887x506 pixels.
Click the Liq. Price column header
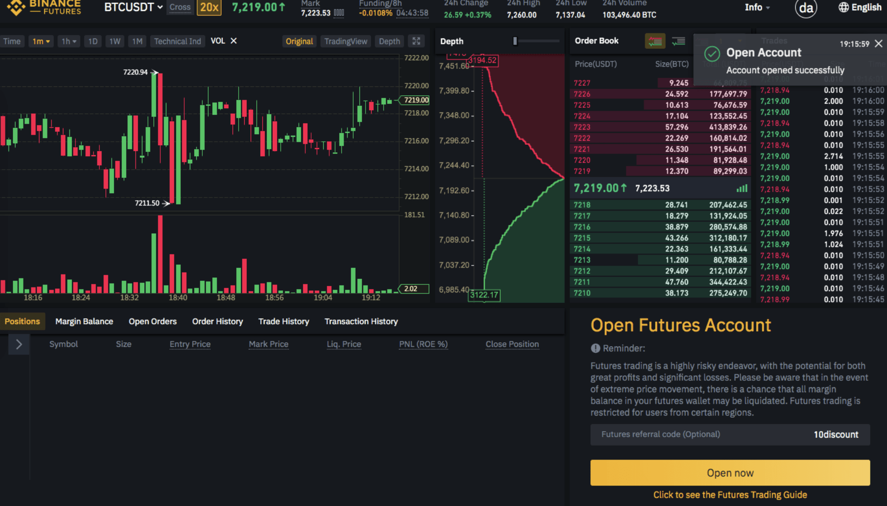[344, 344]
